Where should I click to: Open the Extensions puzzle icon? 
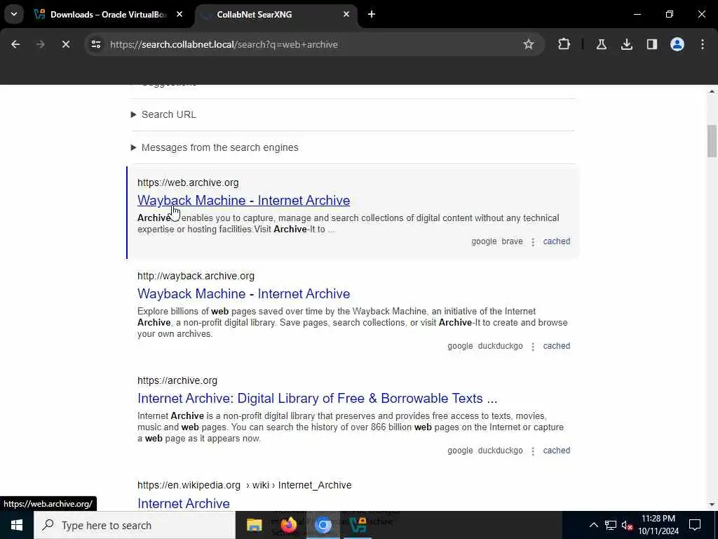564,44
